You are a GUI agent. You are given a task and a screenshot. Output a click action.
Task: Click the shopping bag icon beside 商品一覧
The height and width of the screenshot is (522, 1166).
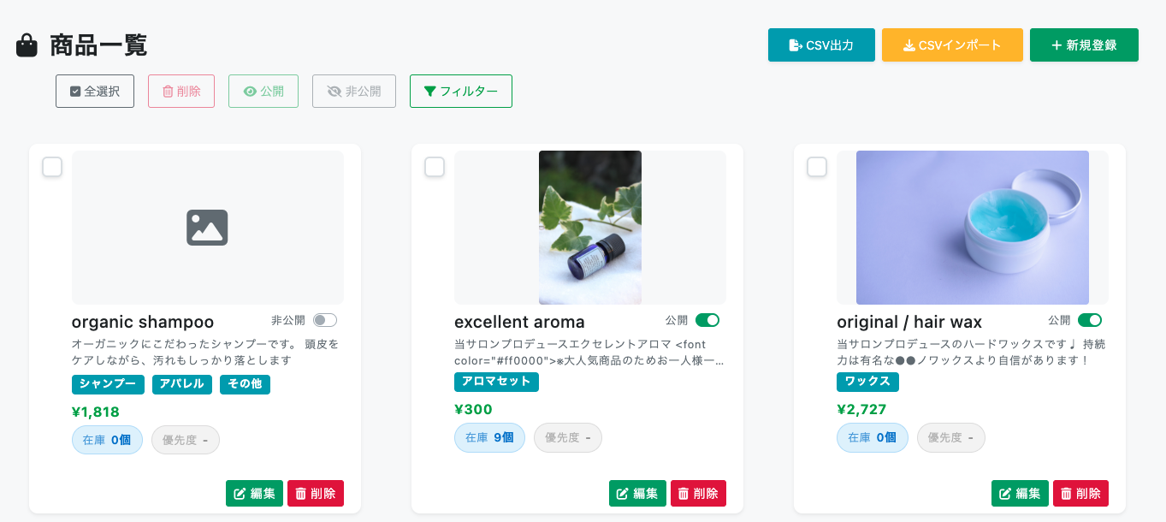tap(27, 45)
